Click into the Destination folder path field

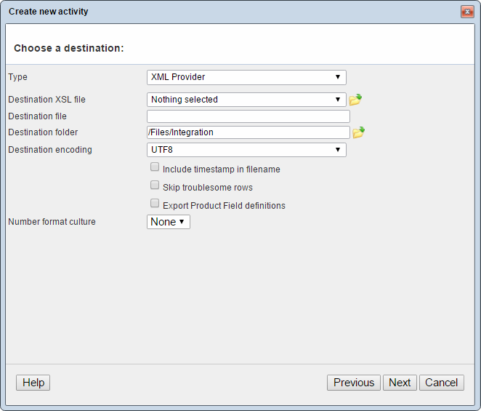pyautogui.click(x=248, y=132)
